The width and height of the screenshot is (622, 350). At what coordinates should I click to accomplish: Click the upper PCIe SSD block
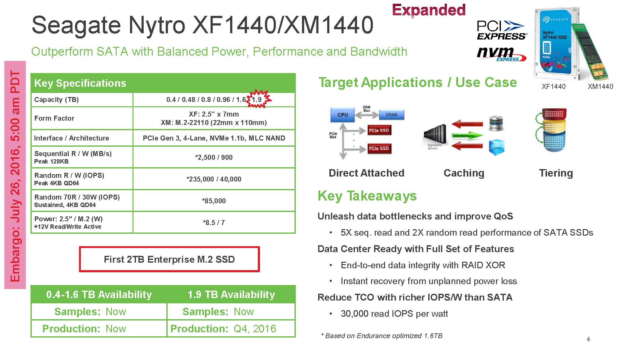pos(379,130)
